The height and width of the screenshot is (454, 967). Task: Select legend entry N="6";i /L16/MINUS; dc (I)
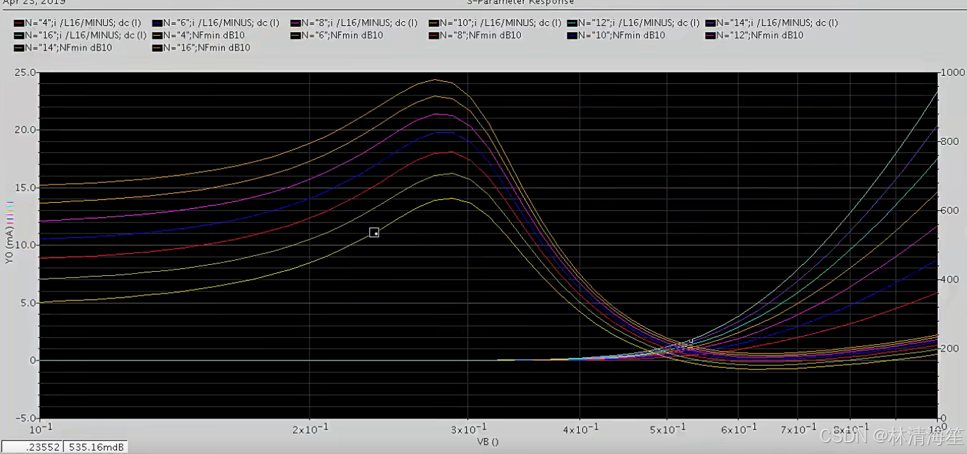[215, 23]
